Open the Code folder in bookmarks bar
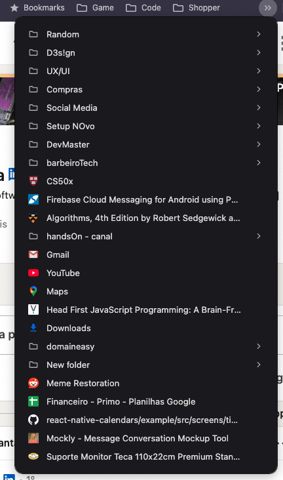This screenshot has height=480, width=283. coord(143,8)
